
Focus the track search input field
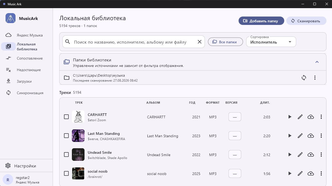point(130,42)
